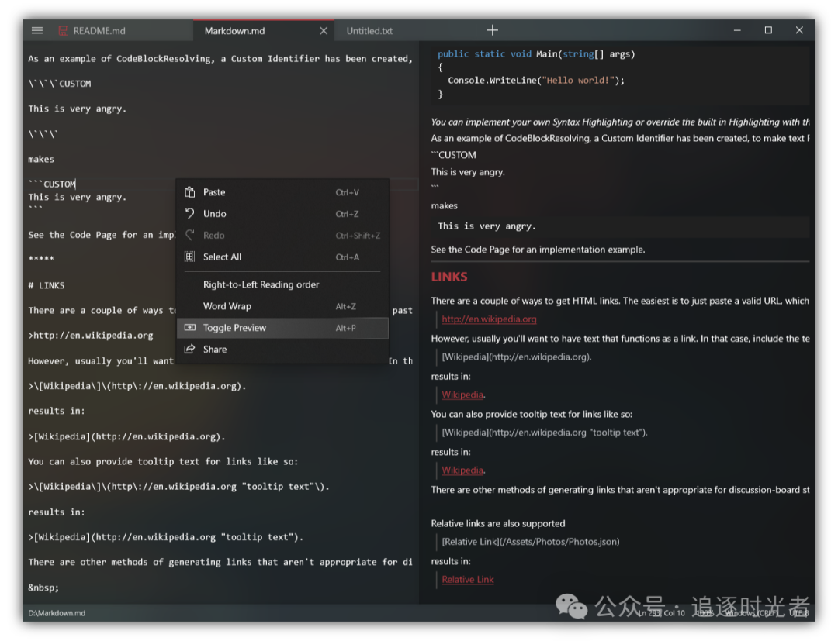Click the LINKS heading in preview
Screen dimensions: 838x641
pos(449,277)
